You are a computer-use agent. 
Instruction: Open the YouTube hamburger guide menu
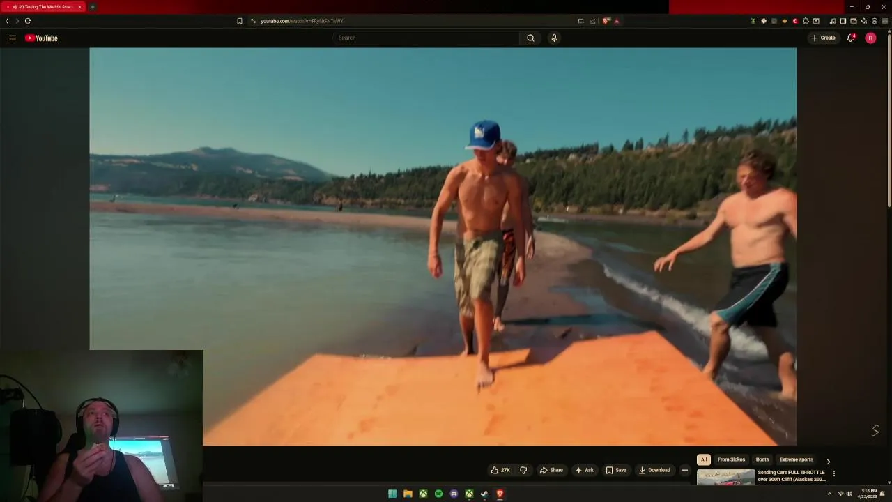13,38
